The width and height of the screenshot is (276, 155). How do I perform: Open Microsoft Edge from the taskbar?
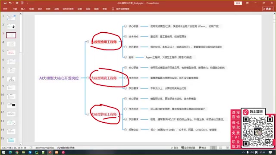(x=10, y=152)
